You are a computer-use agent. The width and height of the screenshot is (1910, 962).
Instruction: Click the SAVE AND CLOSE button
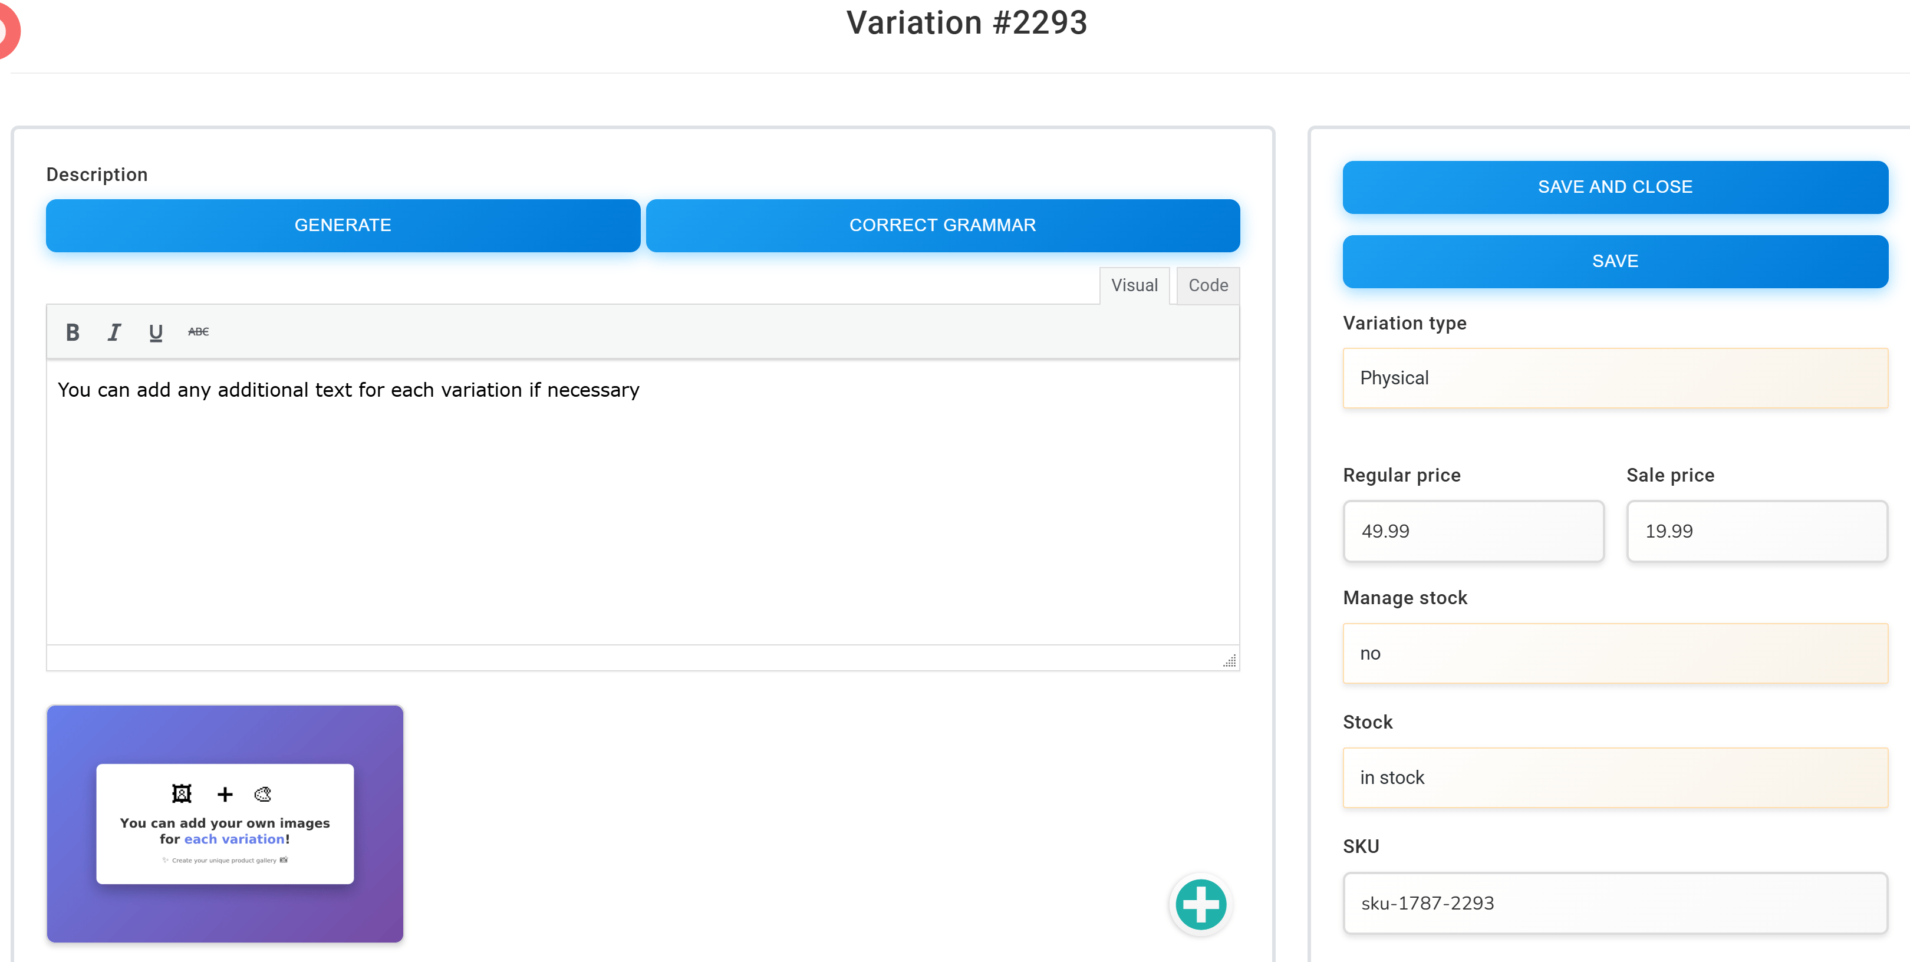point(1614,187)
